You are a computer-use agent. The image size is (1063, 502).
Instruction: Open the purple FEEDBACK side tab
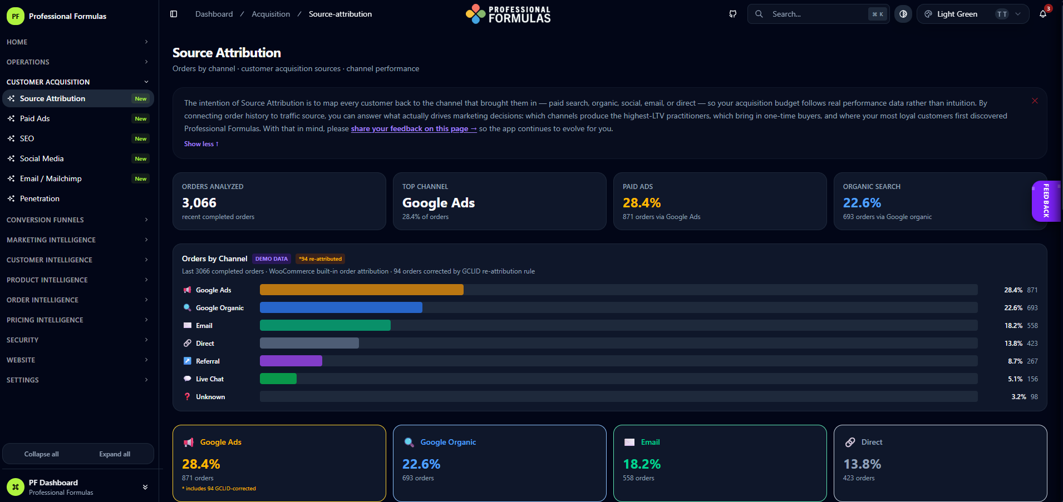tap(1046, 201)
